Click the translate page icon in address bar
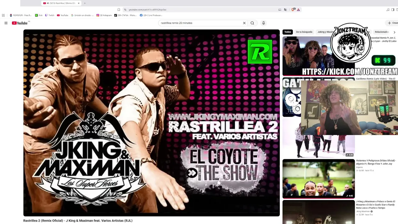 (x=285, y=10)
